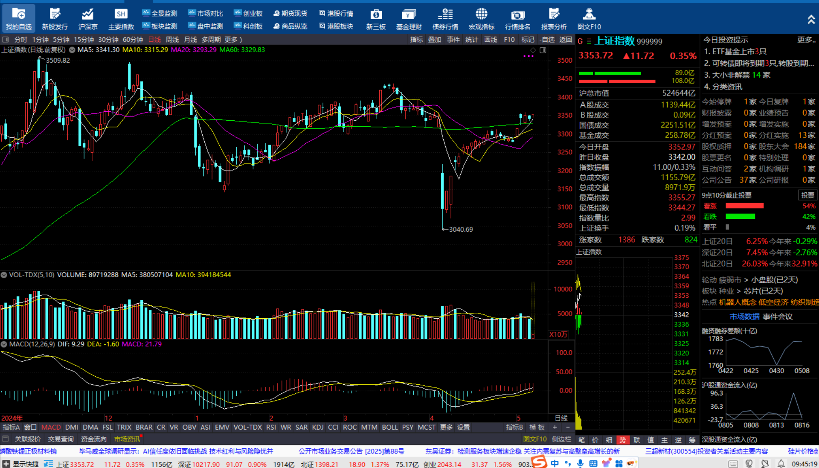Switch Sogou input language with the 中 toggle
Viewport: 819px width, 468px height.
tap(555, 463)
